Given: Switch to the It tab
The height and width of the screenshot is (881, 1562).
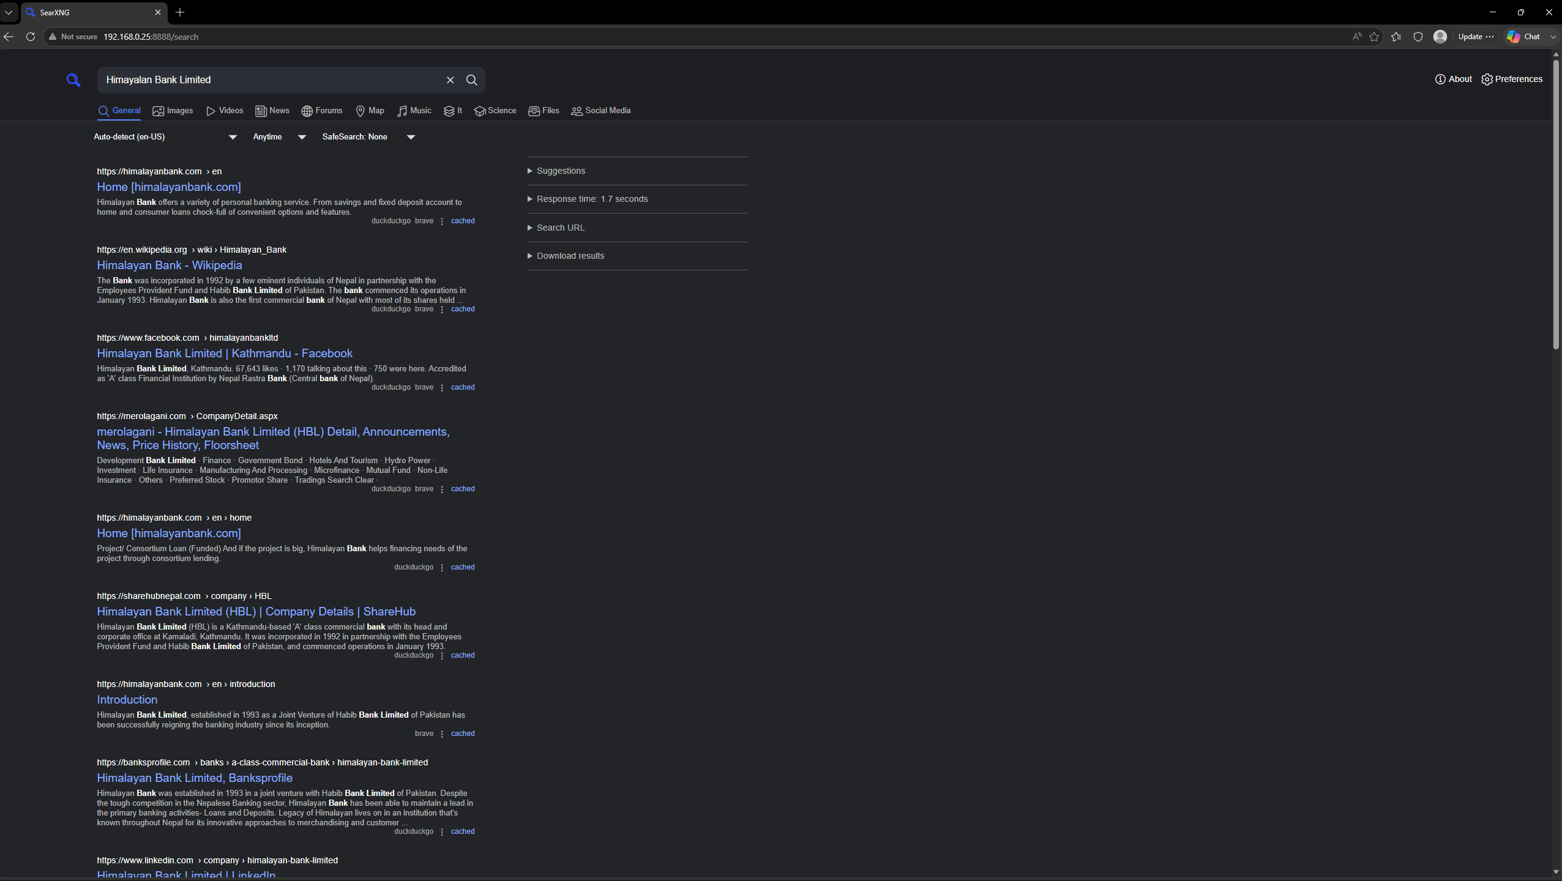Looking at the screenshot, I should pyautogui.click(x=453, y=111).
